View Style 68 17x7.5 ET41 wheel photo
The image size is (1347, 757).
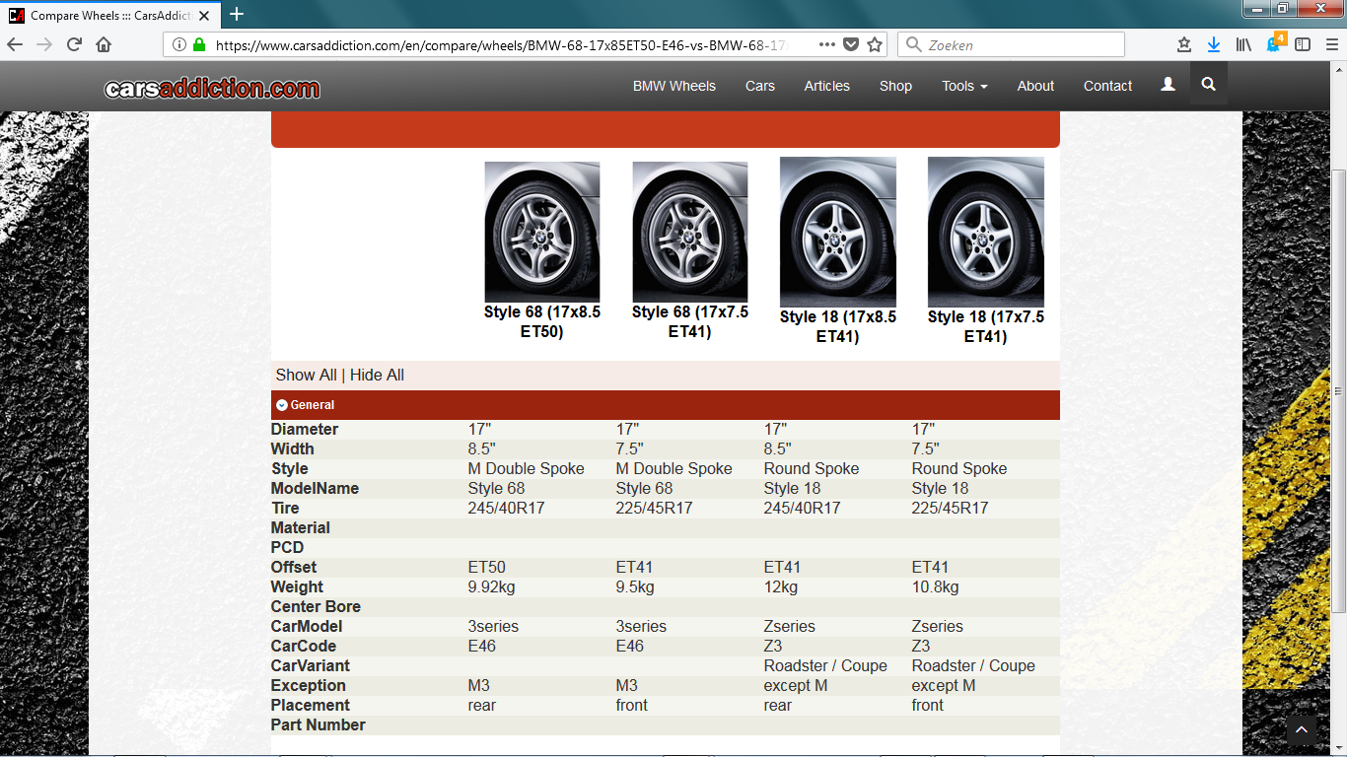(x=690, y=232)
